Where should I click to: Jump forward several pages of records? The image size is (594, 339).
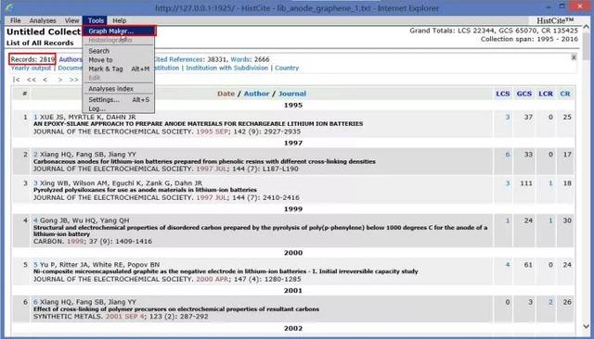73,80
